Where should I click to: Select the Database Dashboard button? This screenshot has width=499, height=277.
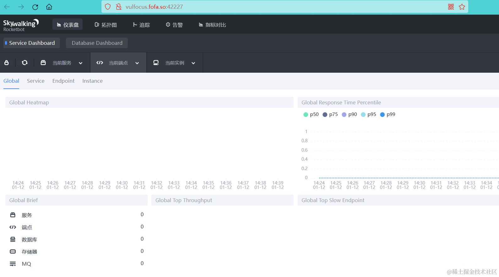pyautogui.click(x=97, y=43)
